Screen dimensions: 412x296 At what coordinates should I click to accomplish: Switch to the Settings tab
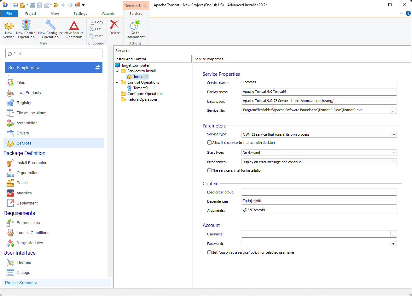tap(80, 14)
